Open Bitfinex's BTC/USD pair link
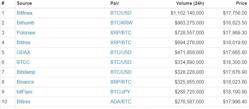The width and height of the screenshot is (249, 109). coord(121,13)
